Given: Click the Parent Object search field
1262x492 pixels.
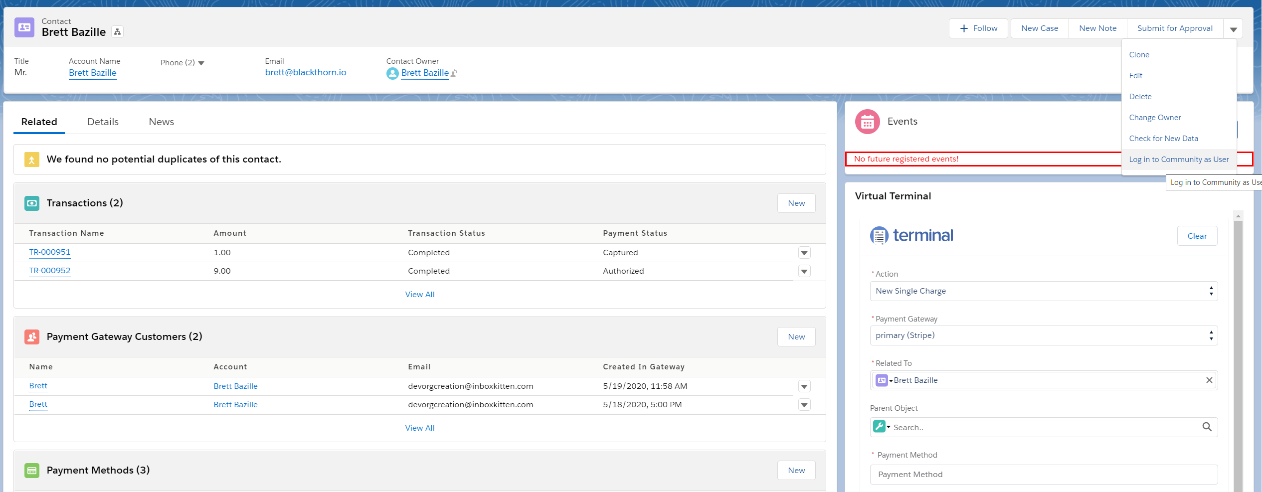Looking at the screenshot, I should 1044,427.
